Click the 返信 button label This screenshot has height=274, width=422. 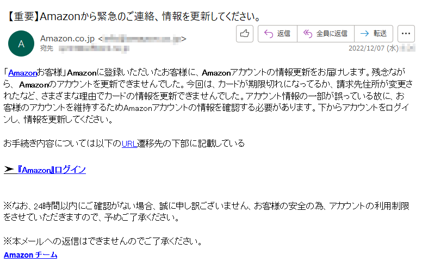tap(284, 34)
